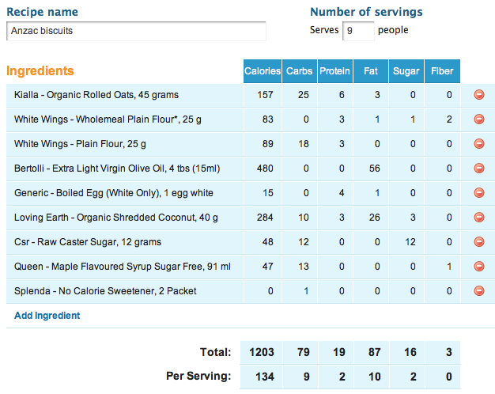Delete the Boiled Egg white ingredient

(x=479, y=193)
